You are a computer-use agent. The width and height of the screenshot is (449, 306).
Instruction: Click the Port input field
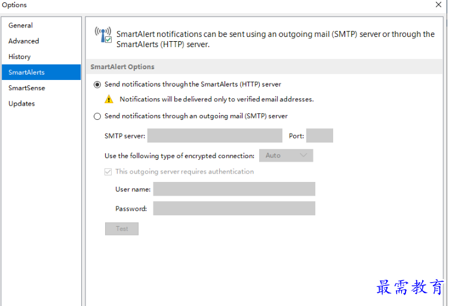click(x=319, y=135)
